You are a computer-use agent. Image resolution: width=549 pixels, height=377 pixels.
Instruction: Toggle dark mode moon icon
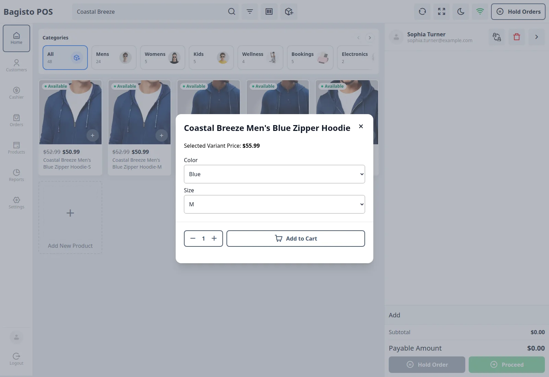click(x=461, y=12)
